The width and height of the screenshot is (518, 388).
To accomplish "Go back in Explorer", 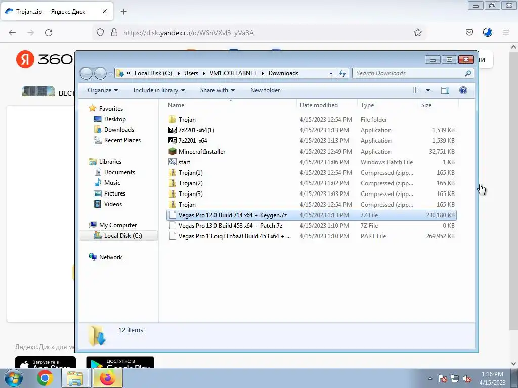I will click(86, 73).
